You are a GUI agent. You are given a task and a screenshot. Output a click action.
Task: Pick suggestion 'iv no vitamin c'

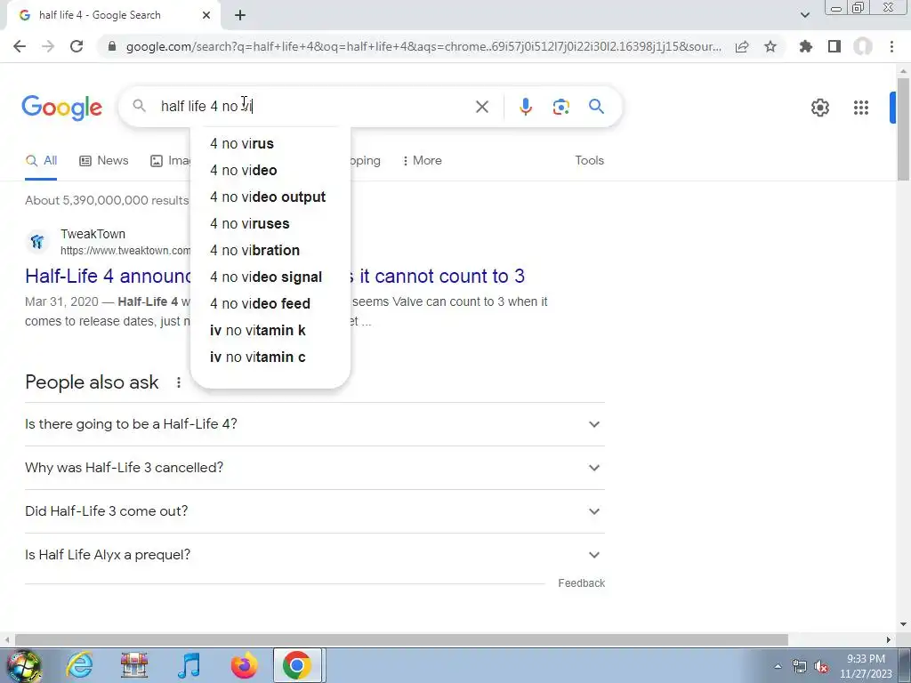coord(270,358)
